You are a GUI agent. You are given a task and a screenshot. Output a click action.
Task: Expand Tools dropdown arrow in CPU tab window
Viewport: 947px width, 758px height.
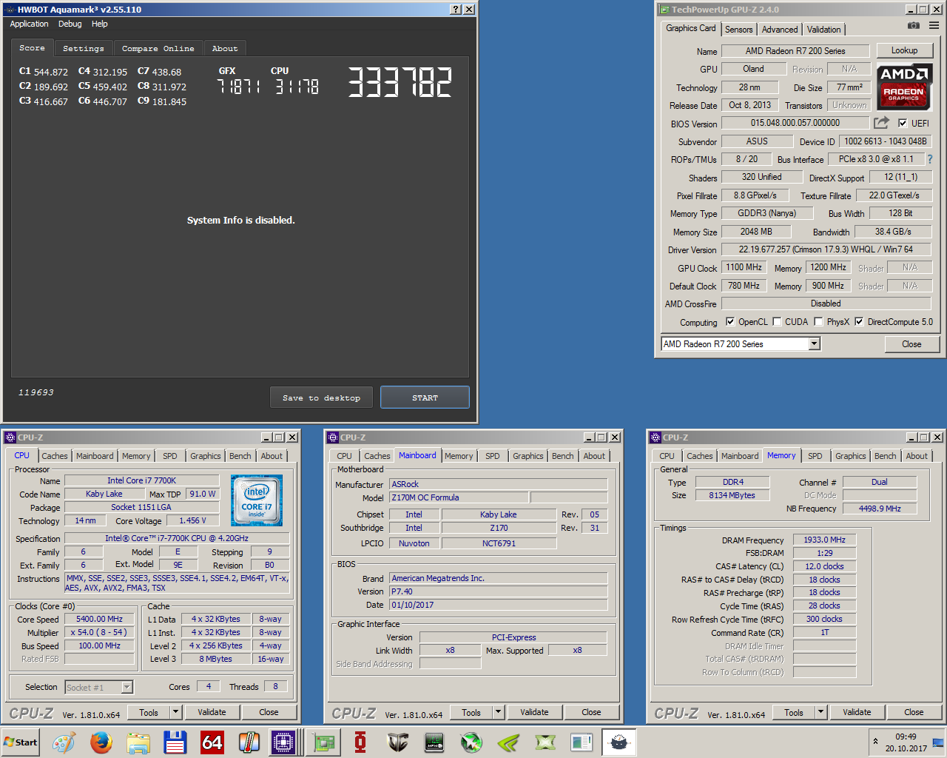(x=175, y=712)
